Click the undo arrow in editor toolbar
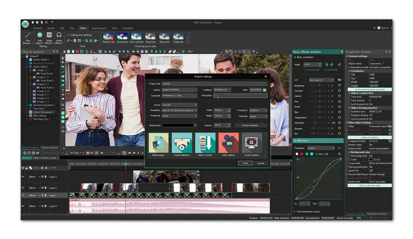The width and height of the screenshot is (413, 239). point(87,52)
